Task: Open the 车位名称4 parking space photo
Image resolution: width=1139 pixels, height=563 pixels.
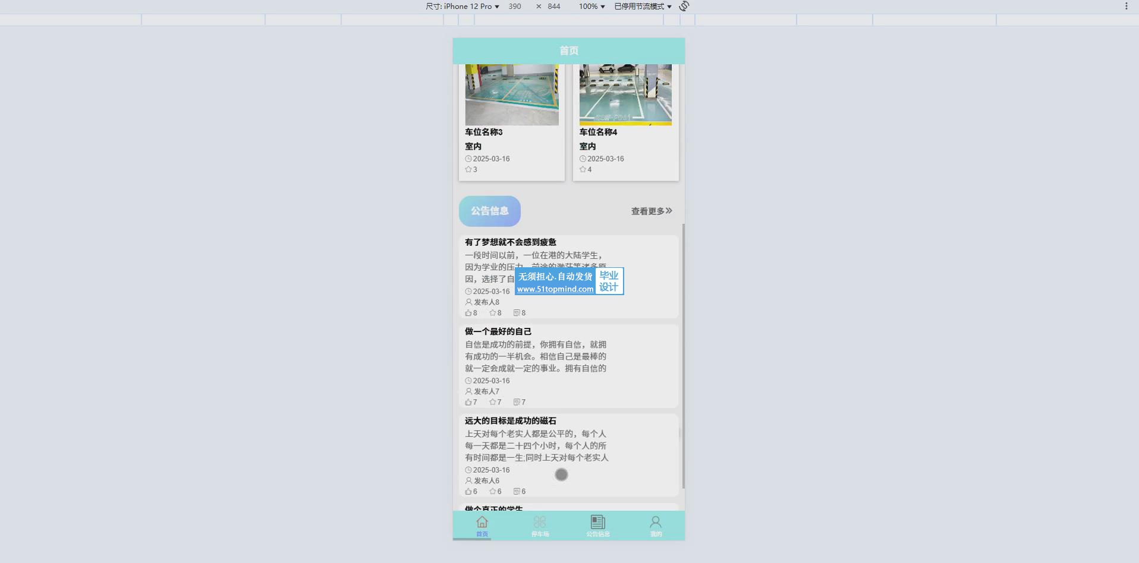Action: pos(625,95)
